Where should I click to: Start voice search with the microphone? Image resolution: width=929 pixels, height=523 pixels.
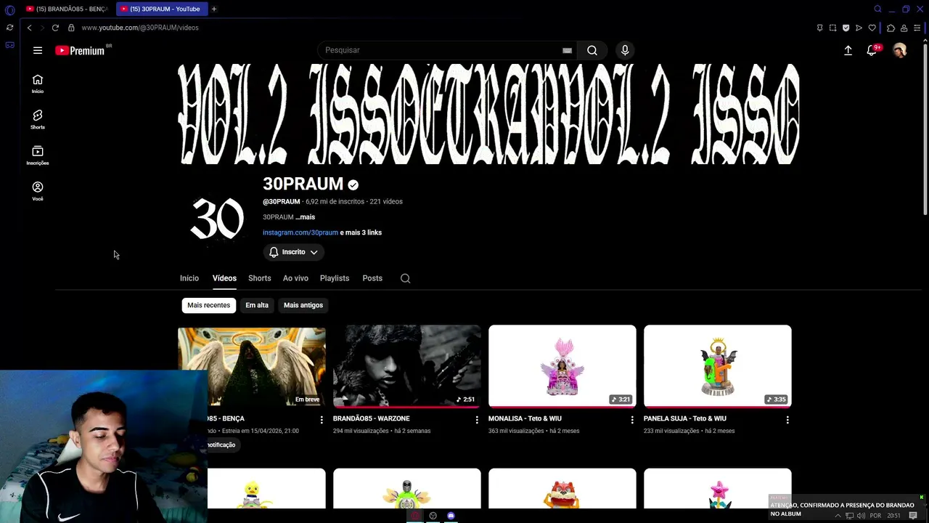(x=625, y=50)
